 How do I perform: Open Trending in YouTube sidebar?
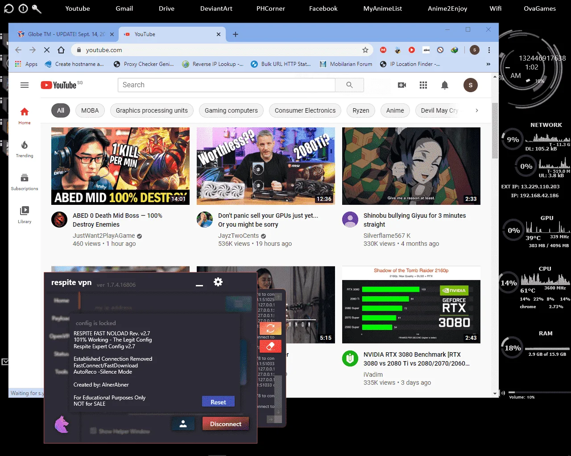[25, 149]
